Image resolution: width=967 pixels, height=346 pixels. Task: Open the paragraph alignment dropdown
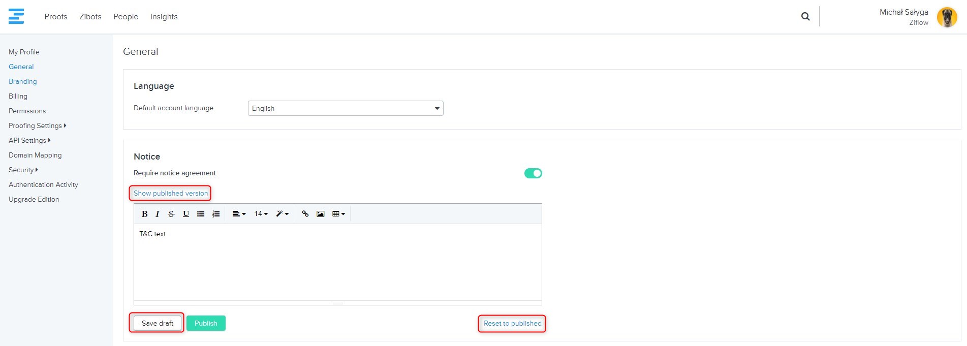239,214
